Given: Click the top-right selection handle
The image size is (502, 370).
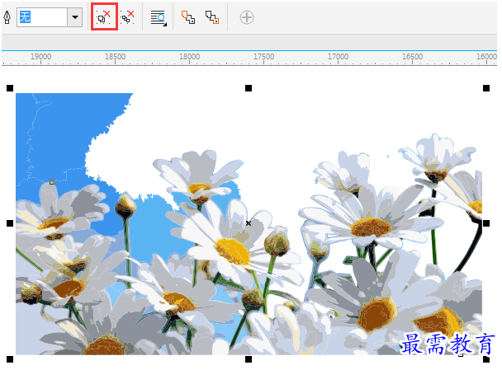Looking at the screenshot, I should click(486, 88).
